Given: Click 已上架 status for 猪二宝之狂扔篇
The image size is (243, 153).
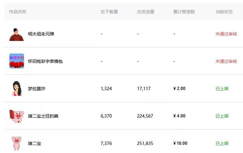Looking at the screenshot, I should (222, 116).
